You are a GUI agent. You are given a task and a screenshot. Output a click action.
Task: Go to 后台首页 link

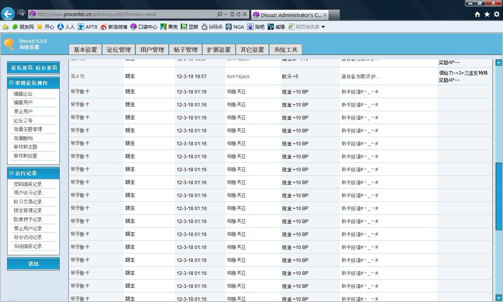(x=46, y=68)
